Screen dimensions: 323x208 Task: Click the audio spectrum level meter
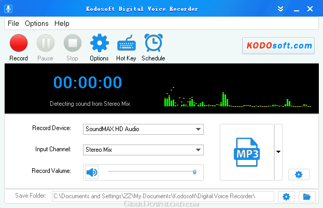tap(237, 97)
